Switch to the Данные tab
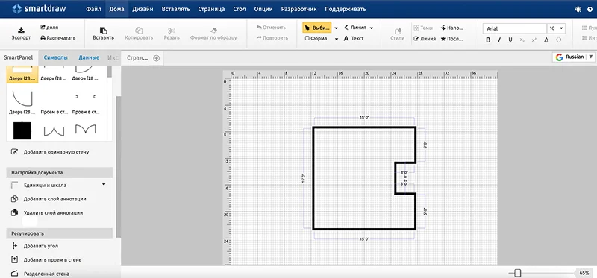The height and width of the screenshot is (278, 597). pos(89,58)
